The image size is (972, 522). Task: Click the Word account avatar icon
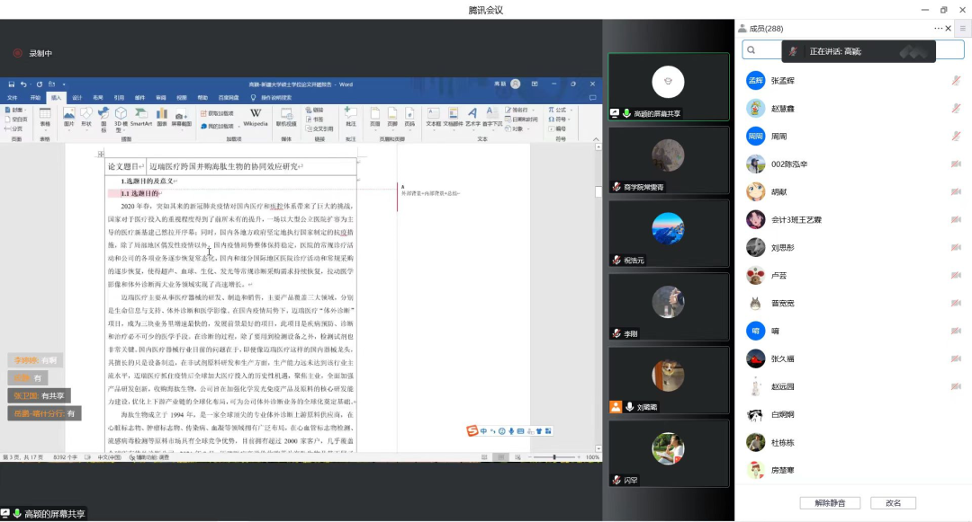[x=515, y=84]
